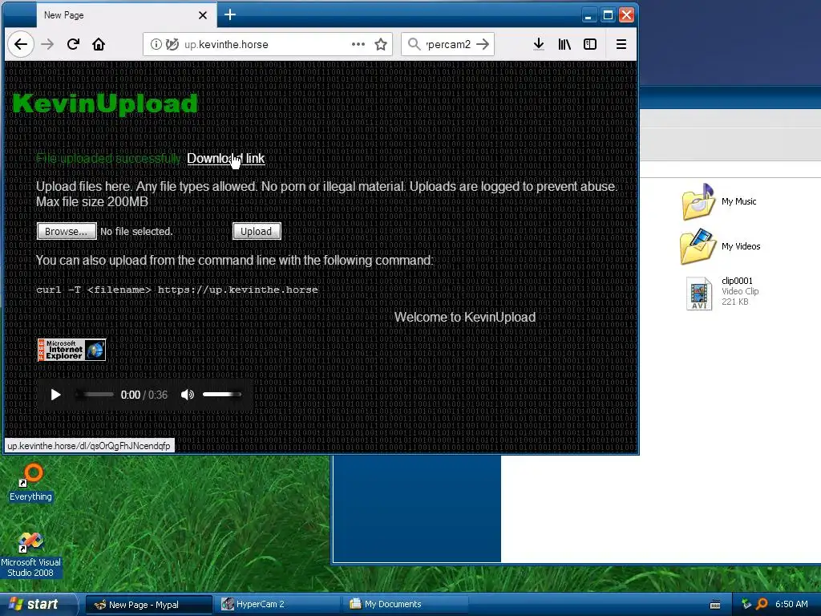Click the address bar URL field
The width and height of the screenshot is (821, 616).
[267, 45]
